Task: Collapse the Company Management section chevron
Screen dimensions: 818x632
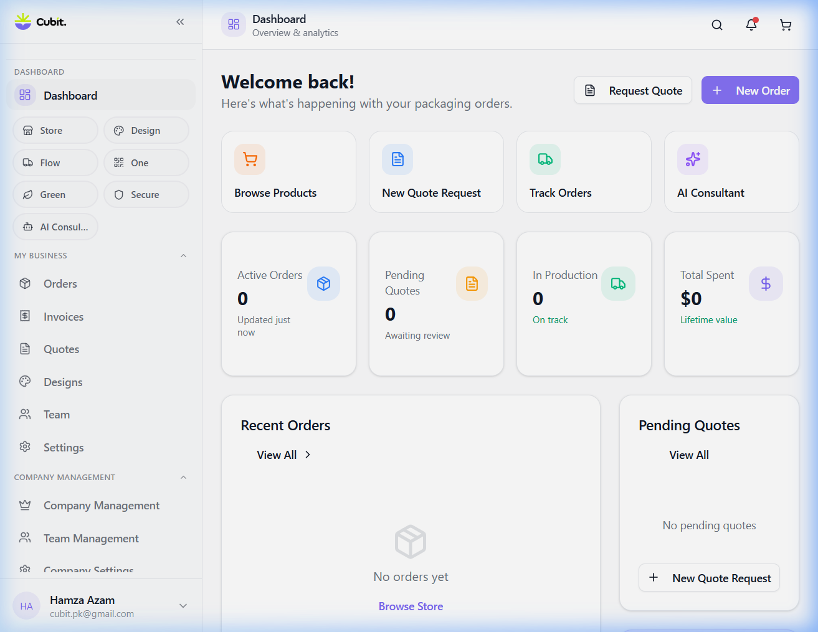Action: click(x=183, y=478)
